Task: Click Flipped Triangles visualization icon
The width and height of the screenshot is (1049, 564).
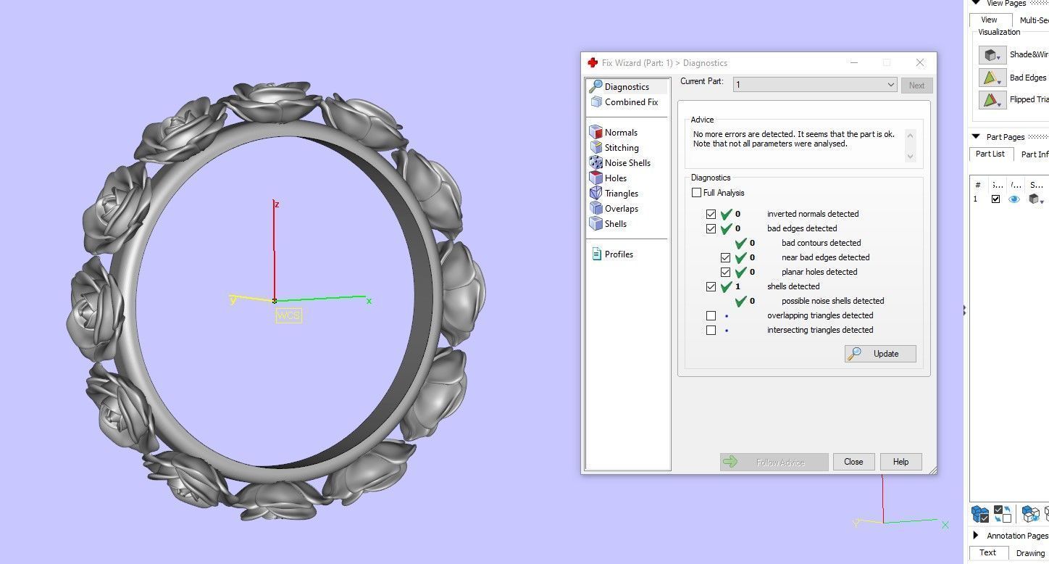Action: click(992, 100)
